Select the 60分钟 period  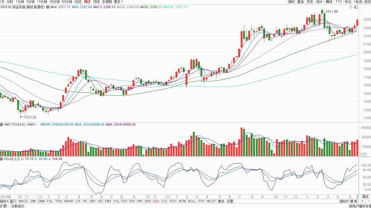click(67, 2)
